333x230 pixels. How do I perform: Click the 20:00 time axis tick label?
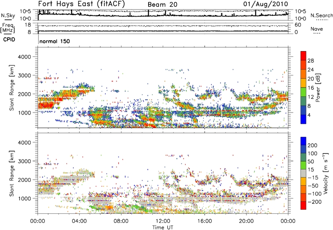tap(246, 221)
